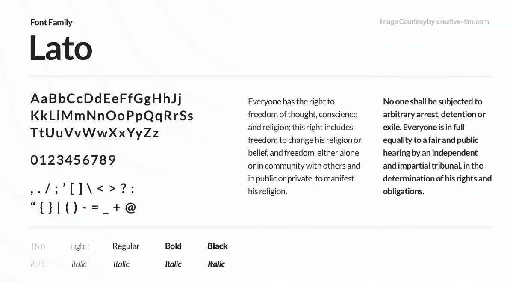Click the TtUuVvWwXxYyZz alphabet row
513x282 pixels.
click(94, 133)
